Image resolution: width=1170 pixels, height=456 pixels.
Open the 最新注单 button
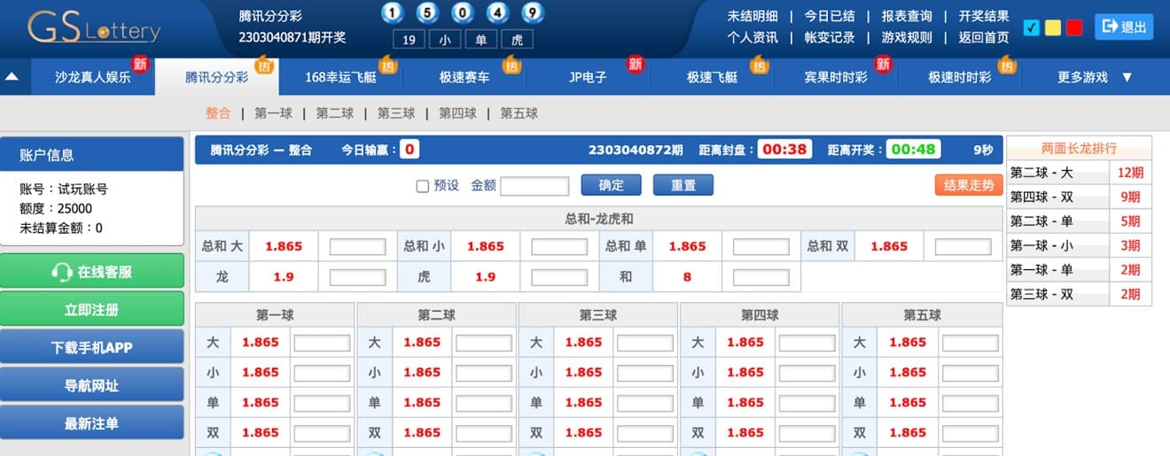(x=92, y=424)
